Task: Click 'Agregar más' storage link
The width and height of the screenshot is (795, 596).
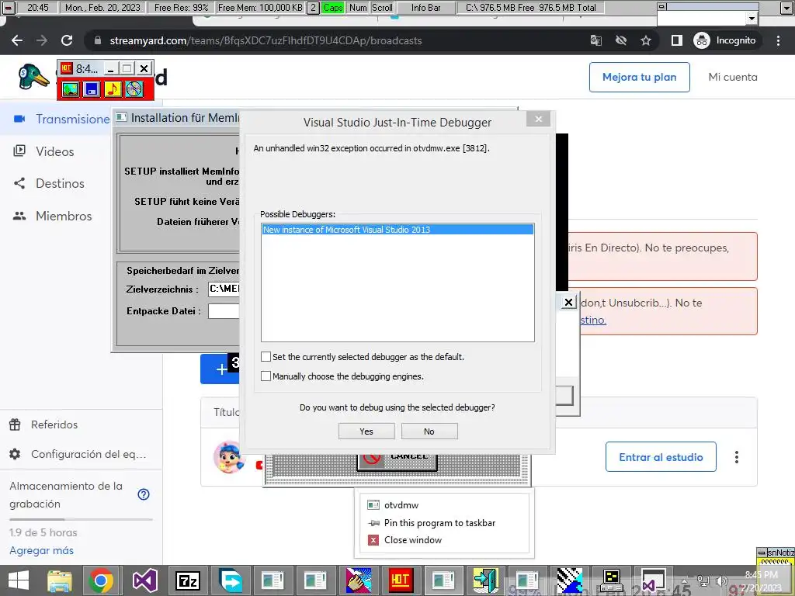Action: point(42,550)
